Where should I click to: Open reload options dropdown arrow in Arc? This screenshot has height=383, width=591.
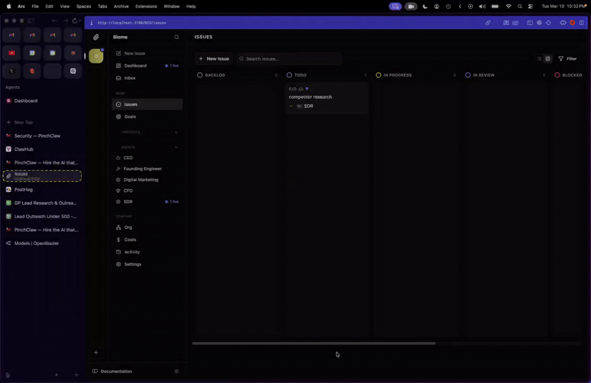(80, 21)
